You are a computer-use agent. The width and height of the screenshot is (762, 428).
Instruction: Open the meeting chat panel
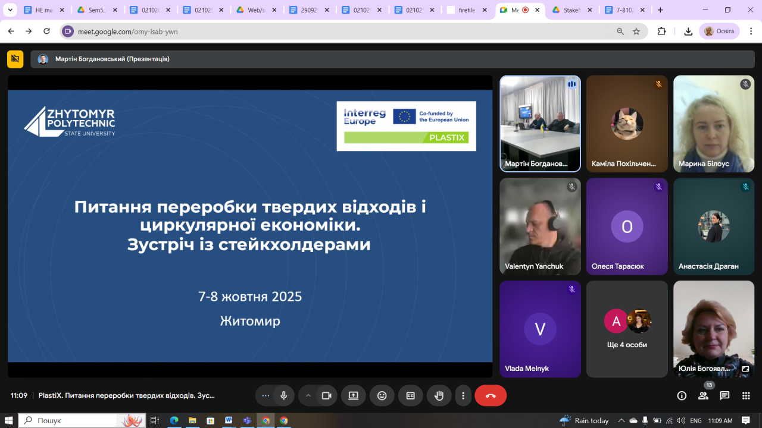point(724,395)
